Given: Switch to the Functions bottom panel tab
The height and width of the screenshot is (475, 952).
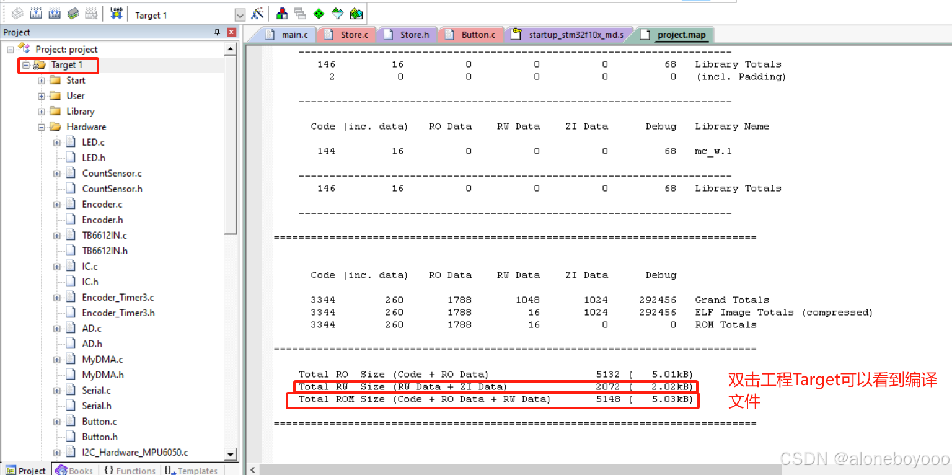Looking at the screenshot, I should (x=129, y=470).
